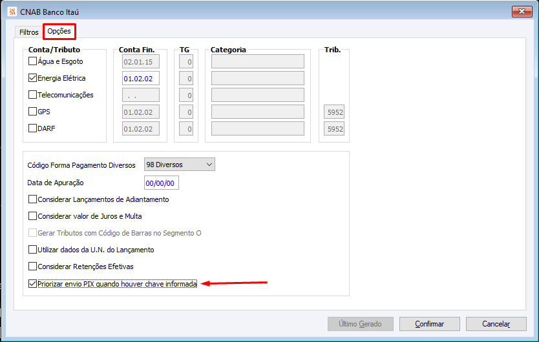Close the CNAB Banco Itaú window
The image size is (539, 342).
[x=522, y=12]
